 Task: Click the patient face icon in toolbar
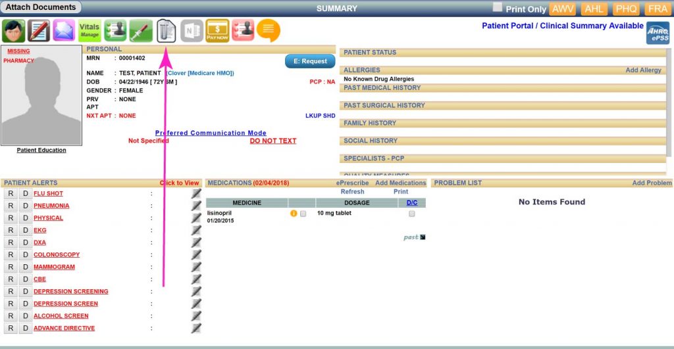tap(14, 31)
